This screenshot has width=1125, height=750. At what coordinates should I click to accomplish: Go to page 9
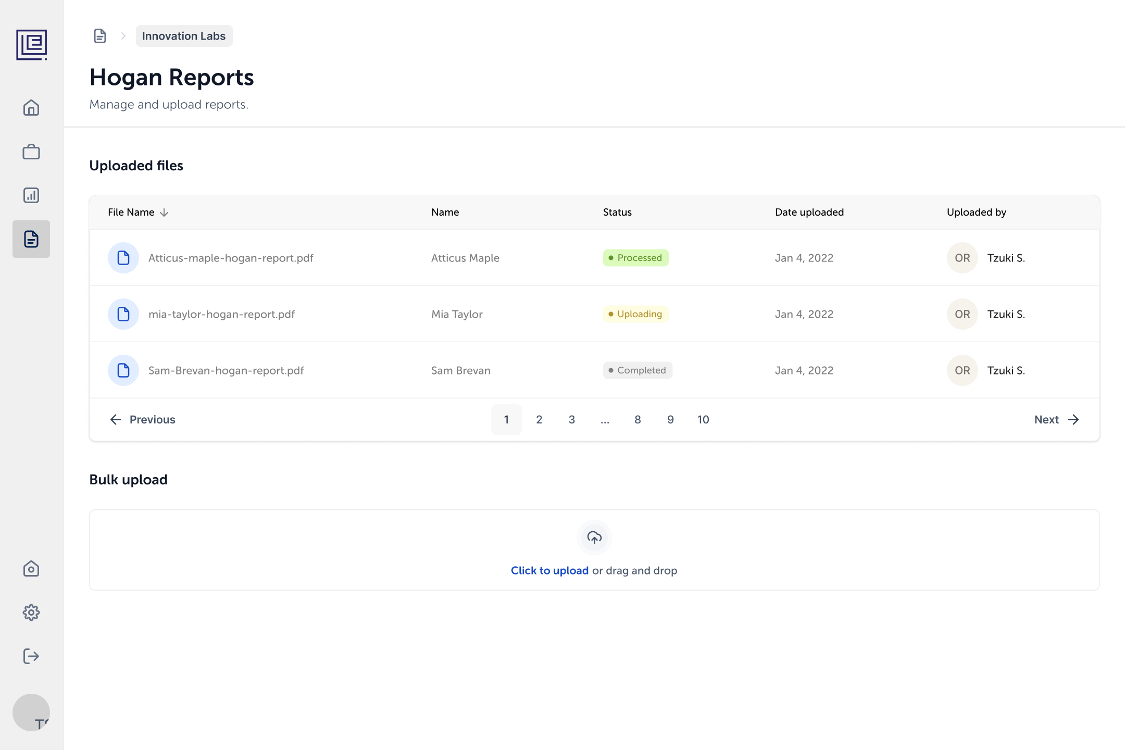point(670,420)
